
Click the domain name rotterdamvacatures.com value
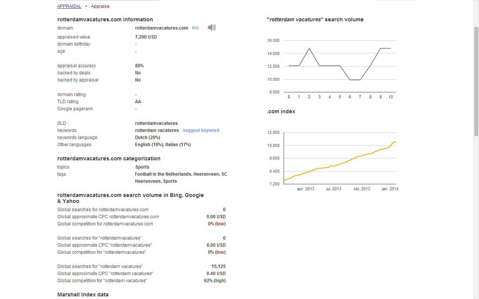point(162,28)
